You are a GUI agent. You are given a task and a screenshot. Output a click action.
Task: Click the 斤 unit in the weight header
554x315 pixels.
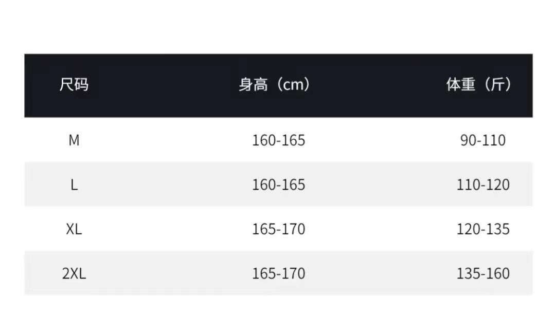tap(497, 85)
